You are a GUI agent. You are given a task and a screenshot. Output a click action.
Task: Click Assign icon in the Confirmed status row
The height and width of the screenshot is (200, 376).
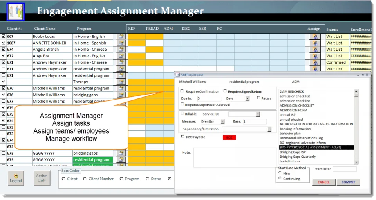(315, 62)
